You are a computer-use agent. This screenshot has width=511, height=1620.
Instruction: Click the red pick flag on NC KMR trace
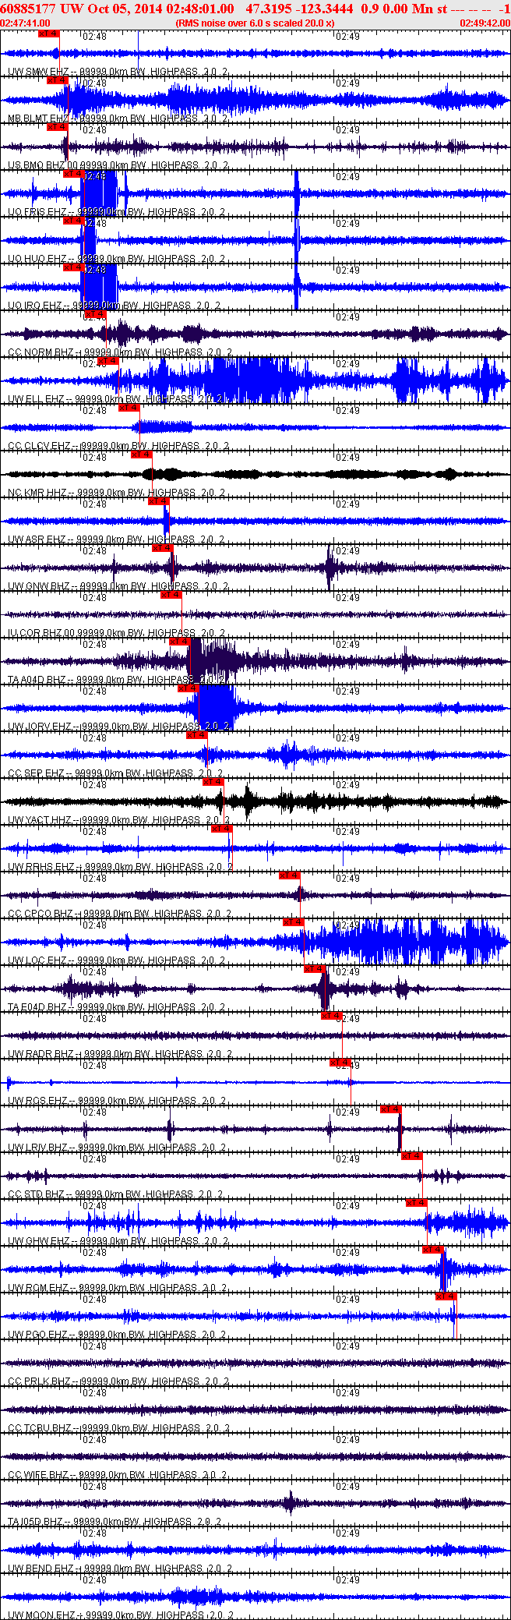(142, 455)
